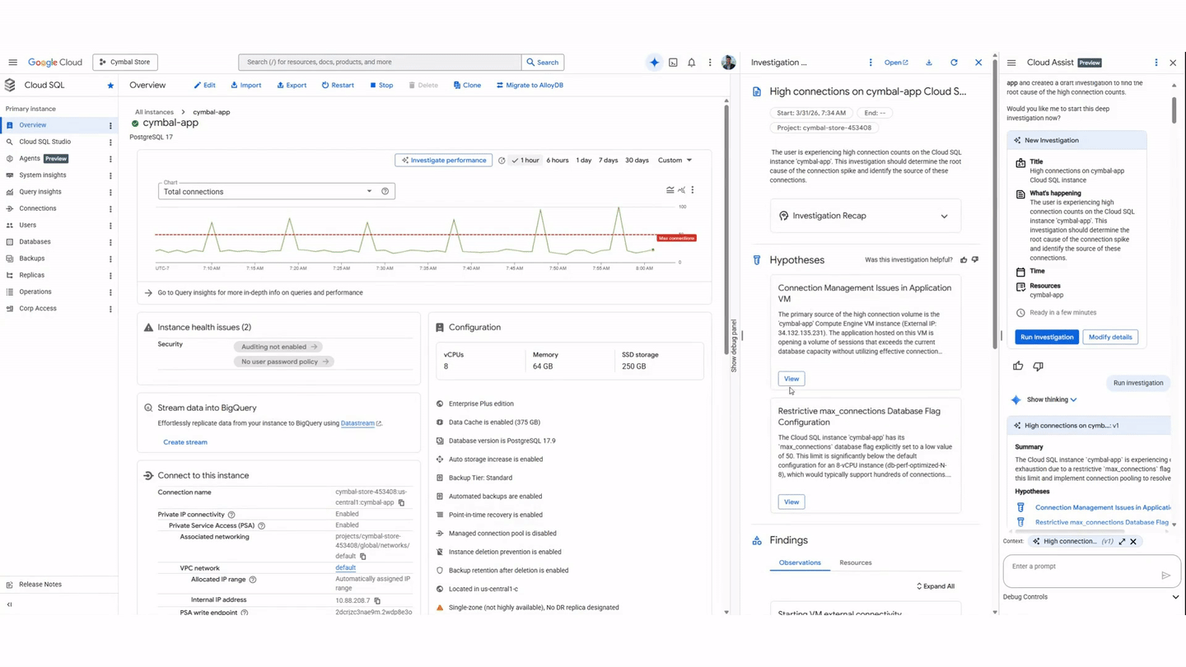The height and width of the screenshot is (667, 1186).
Task: View Connection Management Issues hypothesis
Action: 791,379
